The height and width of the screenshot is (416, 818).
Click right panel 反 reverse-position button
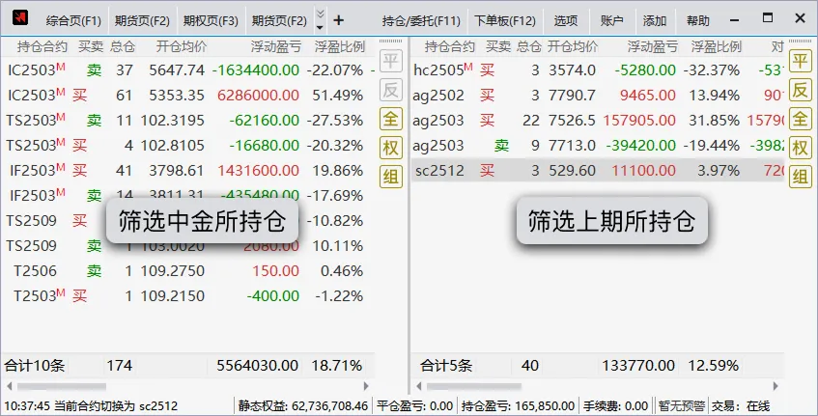tap(801, 90)
